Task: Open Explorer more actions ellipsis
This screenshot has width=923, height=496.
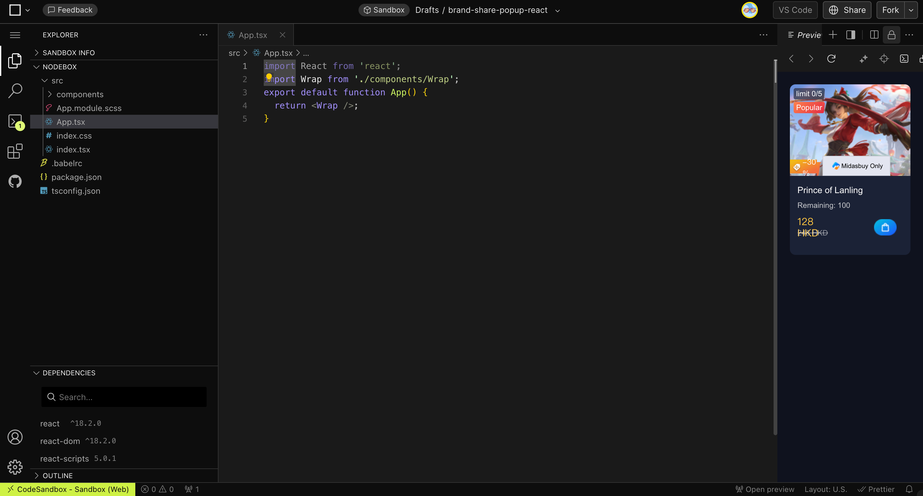Action: [203, 35]
